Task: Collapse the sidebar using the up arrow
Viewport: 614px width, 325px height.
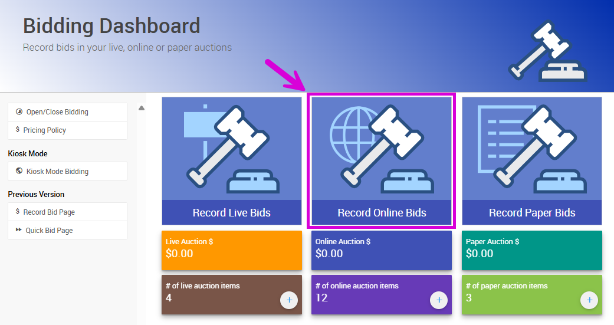Action: coord(142,108)
